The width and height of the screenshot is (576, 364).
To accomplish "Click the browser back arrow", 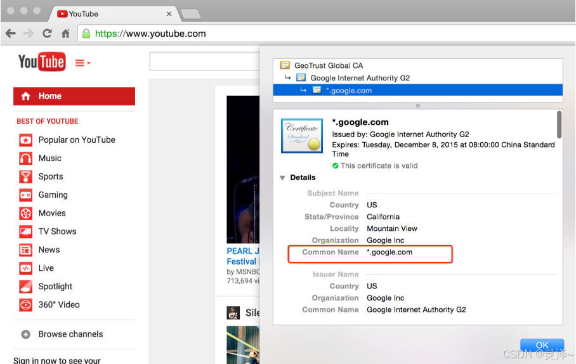I will [11, 34].
